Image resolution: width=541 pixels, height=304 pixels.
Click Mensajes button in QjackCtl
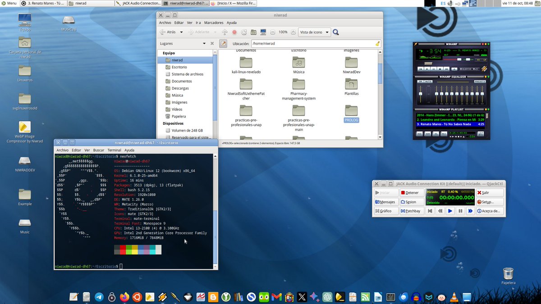(x=386, y=202)
